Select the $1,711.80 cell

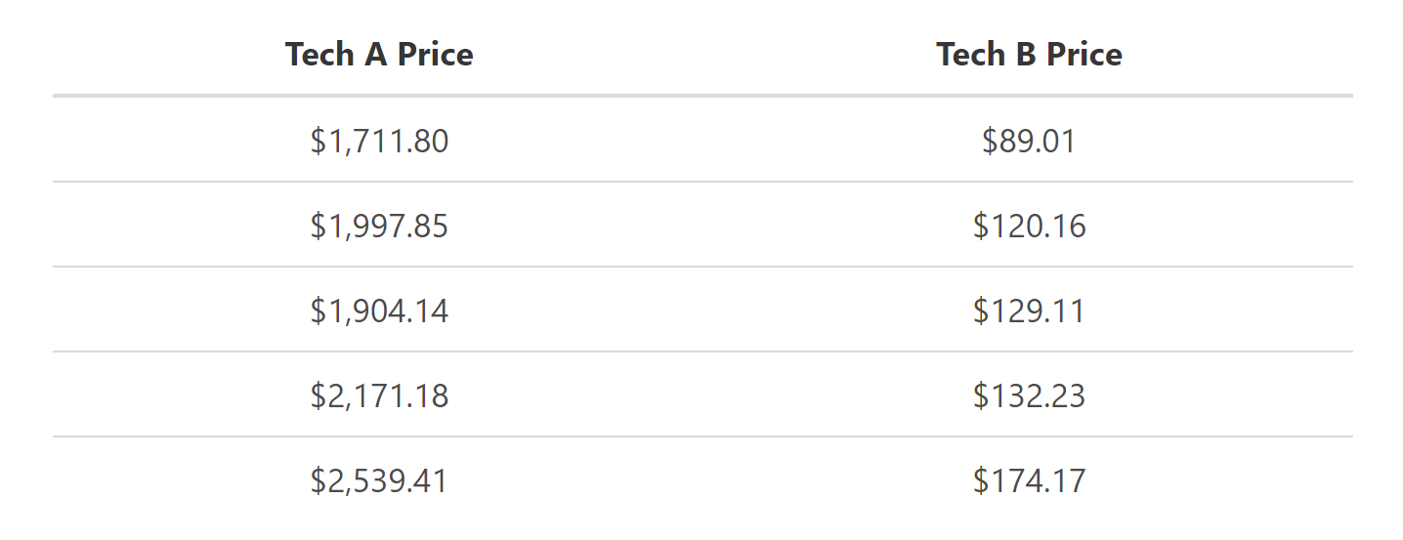(379, 142)
